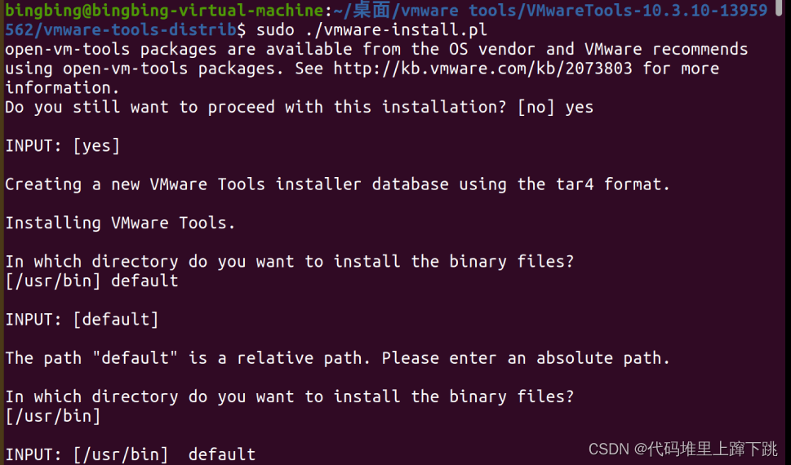This screenshot has width=791, height=465.
Task: Click the 'open-vm-tools packages are available' line
Action: (376, 50)
